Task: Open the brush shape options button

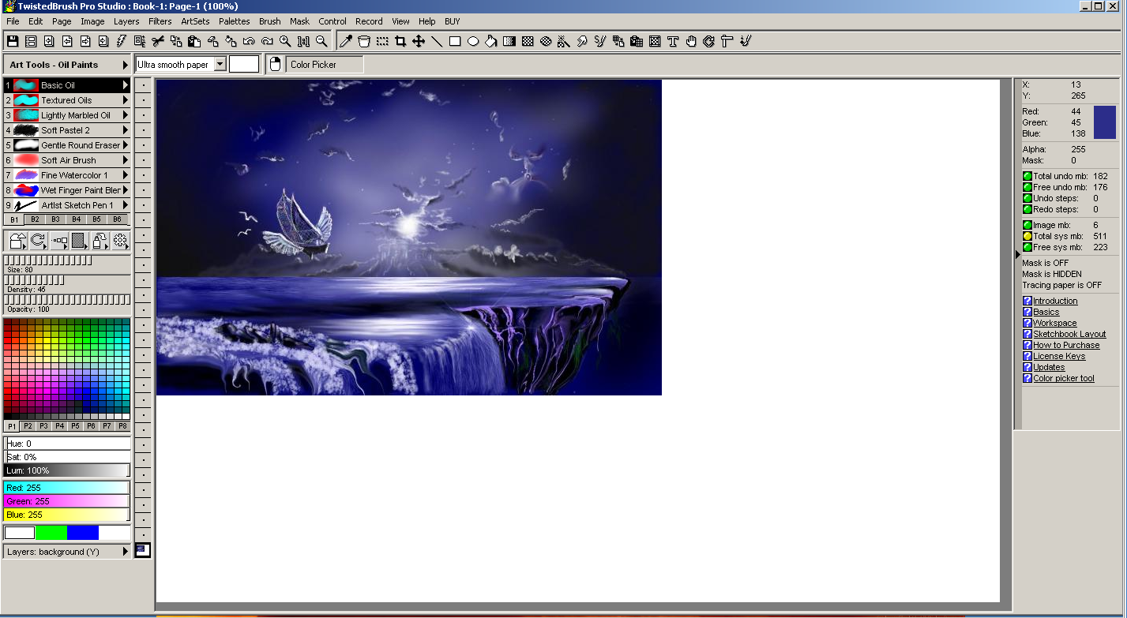Action: tap(17, 242)
